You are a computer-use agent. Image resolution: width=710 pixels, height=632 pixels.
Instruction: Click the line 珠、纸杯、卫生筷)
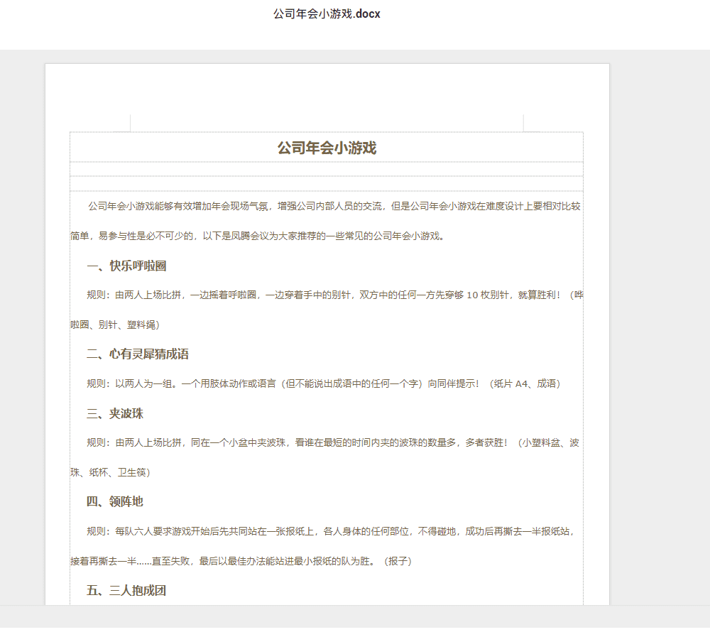pos(110,472)
